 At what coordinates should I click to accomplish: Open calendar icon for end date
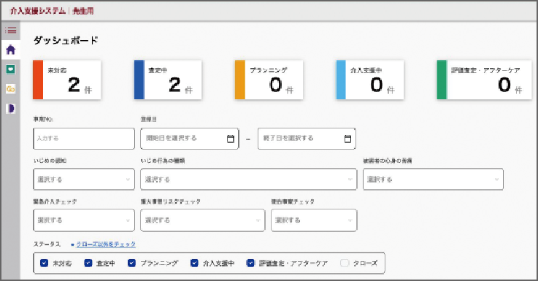(x=347, y=139)
